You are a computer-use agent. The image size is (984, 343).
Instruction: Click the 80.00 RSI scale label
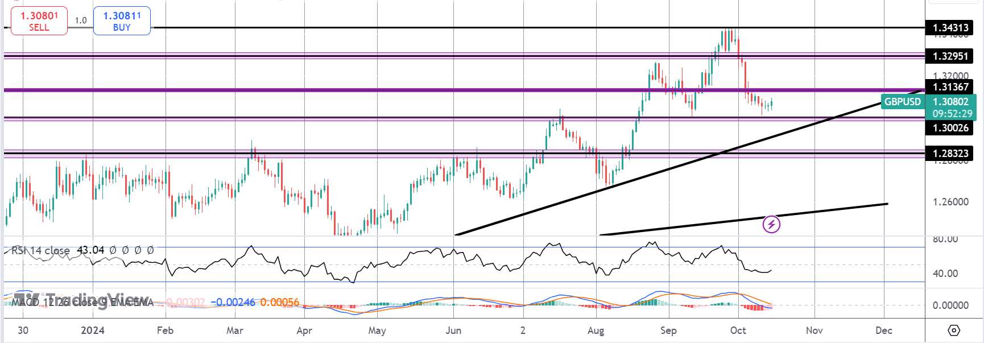pyautogui.click(x=945, y=239)
